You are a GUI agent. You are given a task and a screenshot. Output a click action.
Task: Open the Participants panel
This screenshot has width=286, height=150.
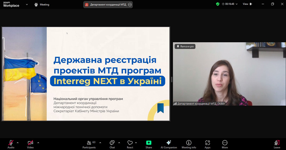coord(89,144)
